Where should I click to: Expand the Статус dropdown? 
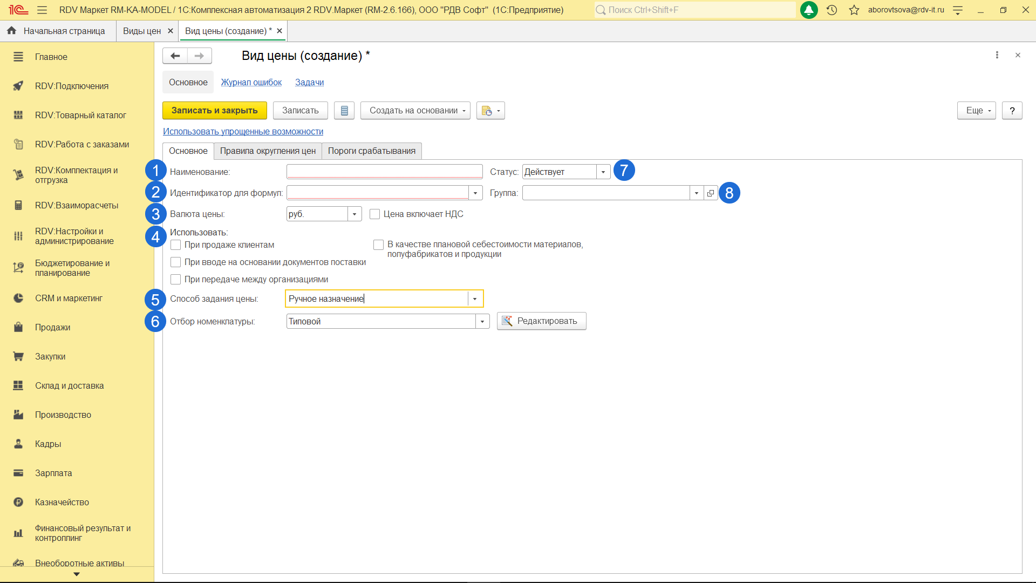point(603,172)
